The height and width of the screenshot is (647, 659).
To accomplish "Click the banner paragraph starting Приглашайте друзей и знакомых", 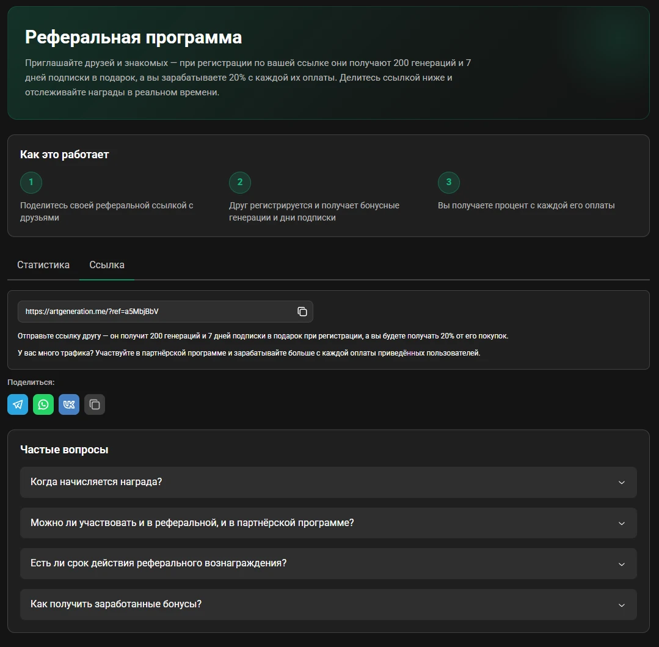I will 248,78.
